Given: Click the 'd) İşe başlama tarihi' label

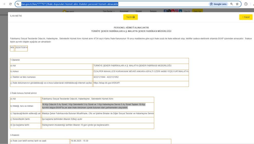Looking at the screenshot, I should click(20, 125).
